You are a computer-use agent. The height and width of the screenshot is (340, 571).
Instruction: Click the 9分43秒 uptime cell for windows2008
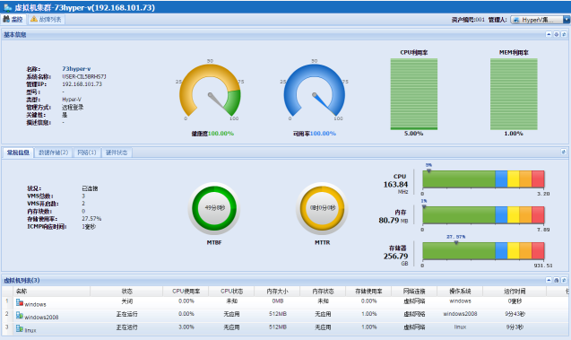pyautogui.click(x=515, y=314)
